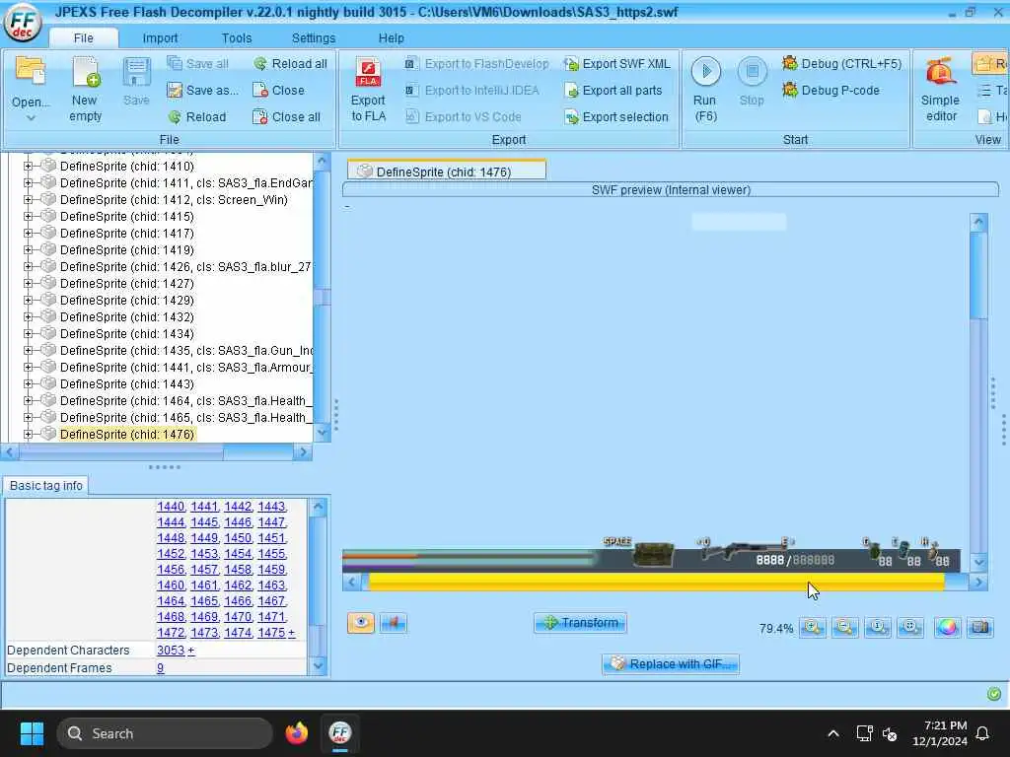1010x757 pixels.
Task: Click the FFdec application logo
Action: click(23, 24)
